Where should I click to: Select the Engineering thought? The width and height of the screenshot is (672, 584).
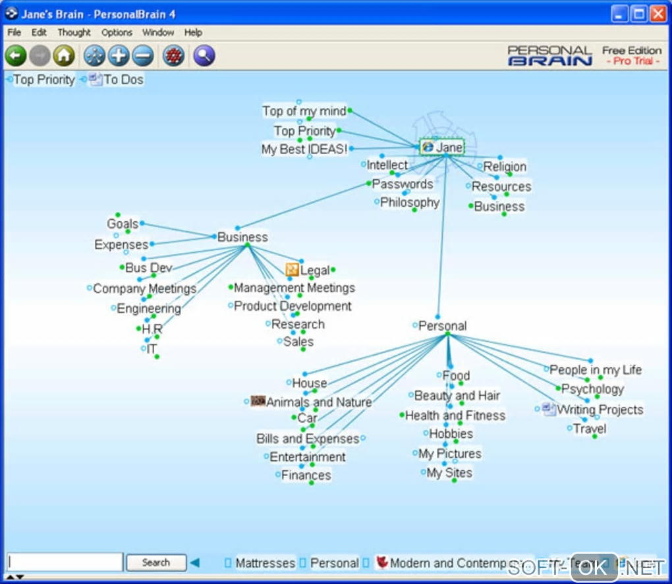[x=149, y=308]
